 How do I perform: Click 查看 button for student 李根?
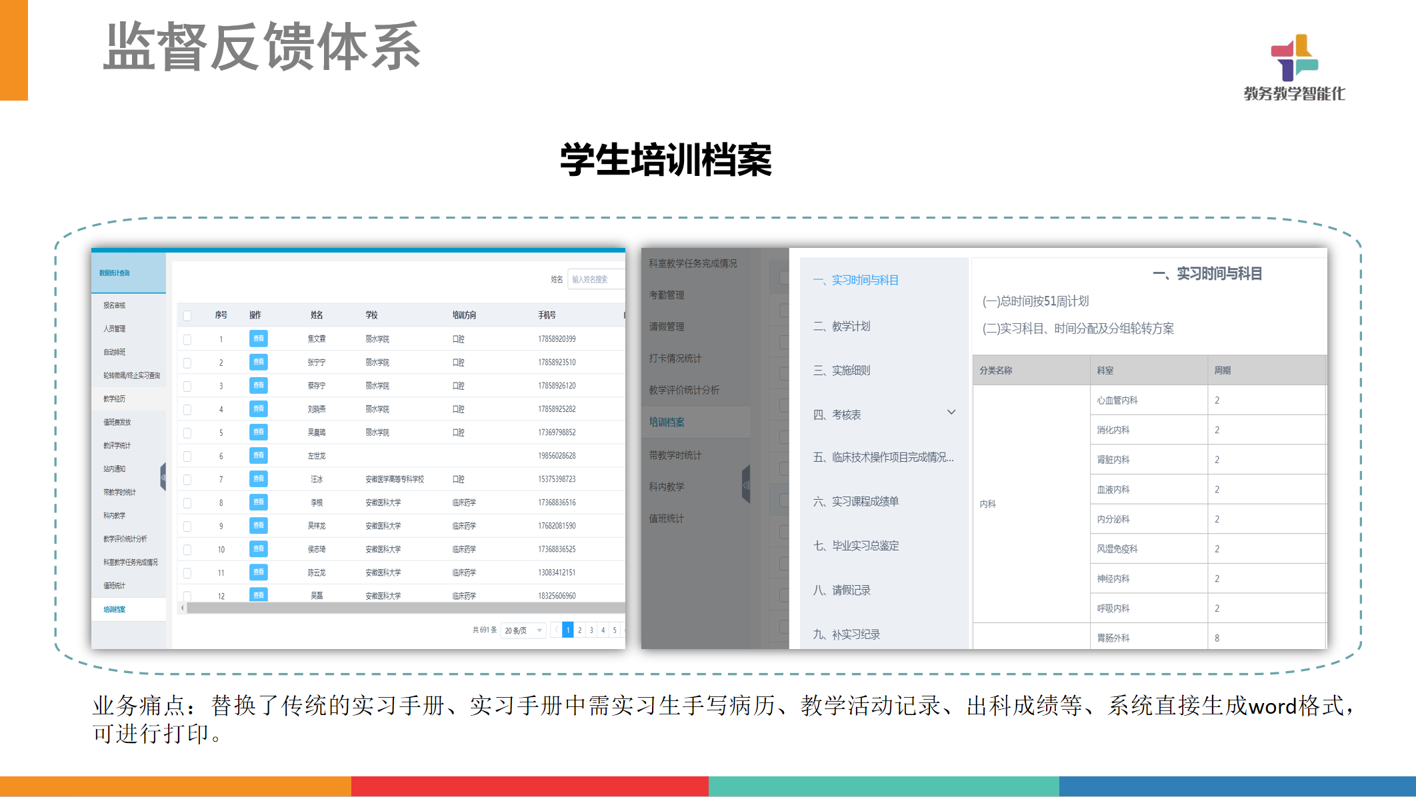259,502
